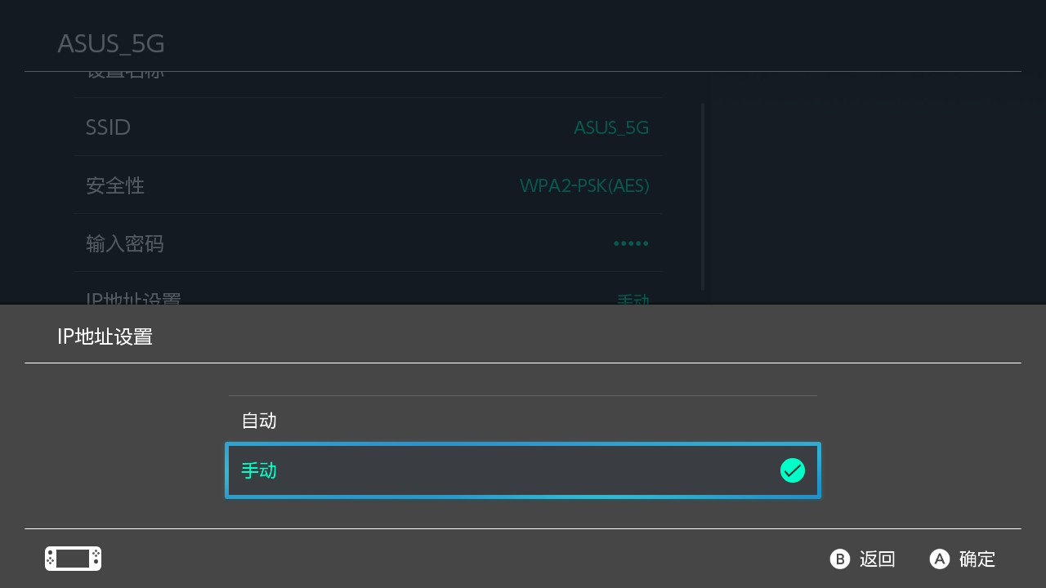This screenshot has width=1046, height=588.
Task: Select the 自动 IP address option
Action: 259,421
